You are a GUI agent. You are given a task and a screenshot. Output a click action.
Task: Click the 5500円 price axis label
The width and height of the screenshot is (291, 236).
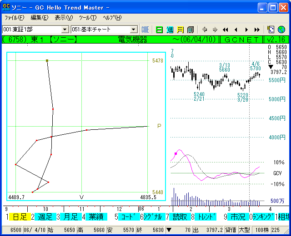tap(277, 80)
